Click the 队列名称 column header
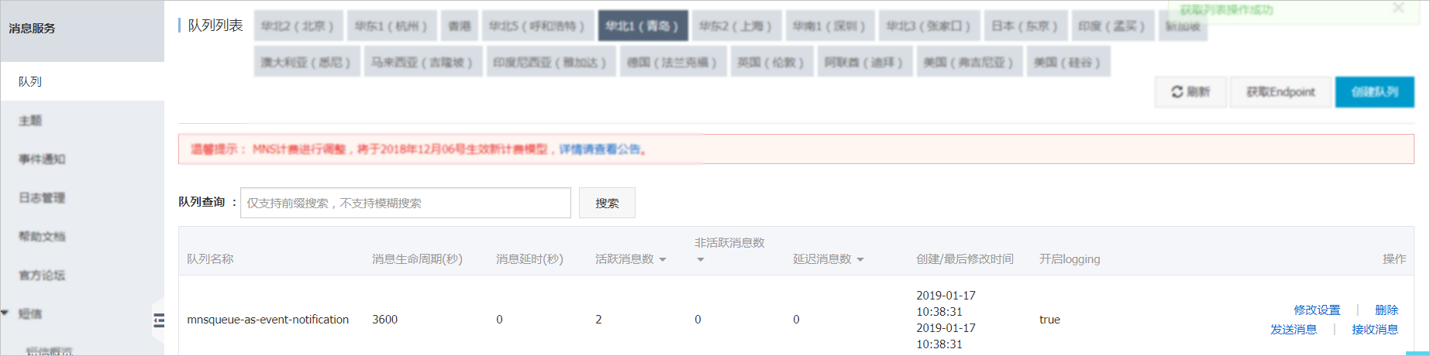The height and width of the screenshot is (356, 1430). pyautogui.click(x=210, y=259)
